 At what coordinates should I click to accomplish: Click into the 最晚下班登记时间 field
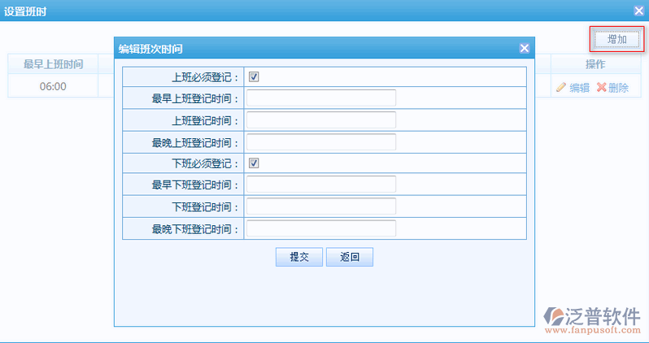(x=320, y=228)
